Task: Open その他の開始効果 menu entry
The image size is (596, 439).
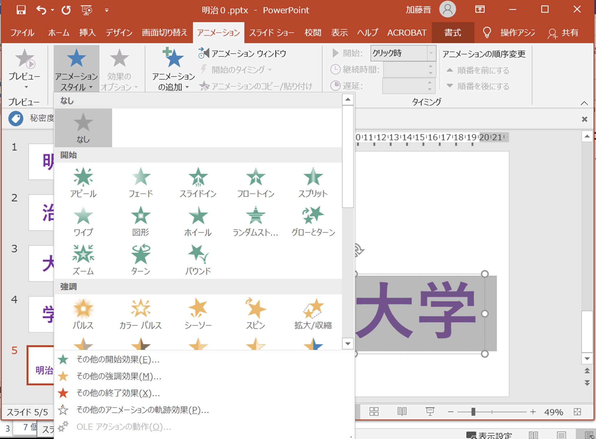Action: point(118,359)
